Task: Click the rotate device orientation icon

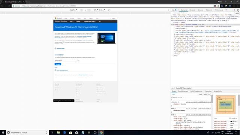Action: tap(108, 10)
